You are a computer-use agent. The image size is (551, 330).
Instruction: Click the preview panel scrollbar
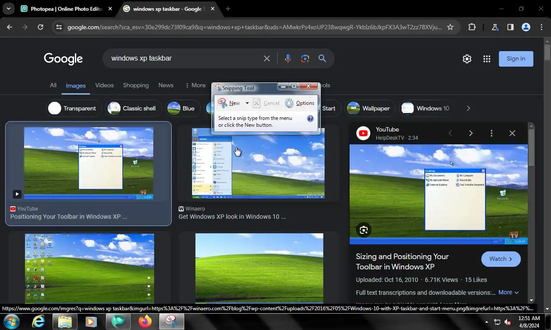click(x=532, y=148)
